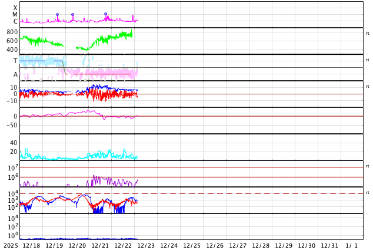Click the X flare class axis label
The image size is (373, 250).
(15, 8)
